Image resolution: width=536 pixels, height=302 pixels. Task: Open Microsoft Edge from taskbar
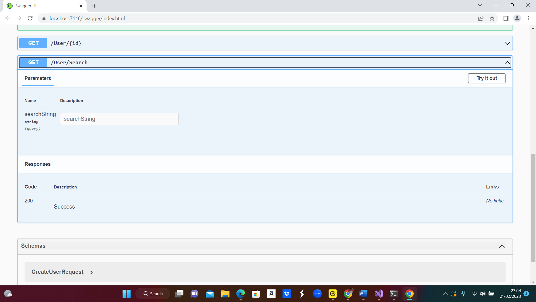tap(240, 294)
